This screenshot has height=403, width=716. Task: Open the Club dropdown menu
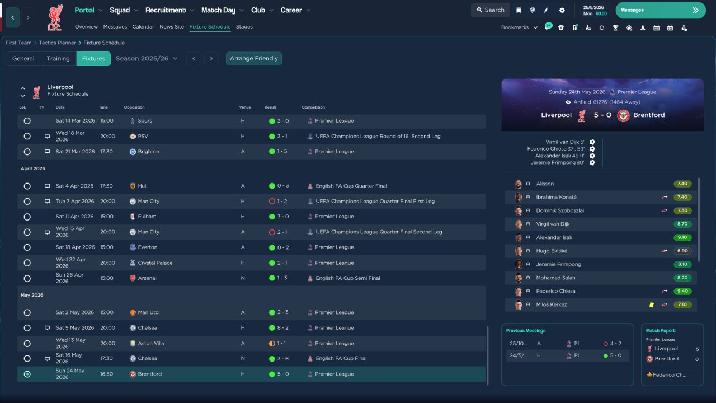(262, 10)
